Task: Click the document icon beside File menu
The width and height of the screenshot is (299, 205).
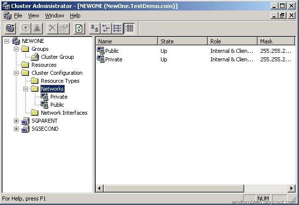Action: (7, 15)
